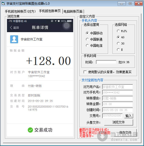Image resolution: width=144 pixels, height=146 pixels.
Task: Click the battery icon in phone status bar
Action: click(70, 21)
